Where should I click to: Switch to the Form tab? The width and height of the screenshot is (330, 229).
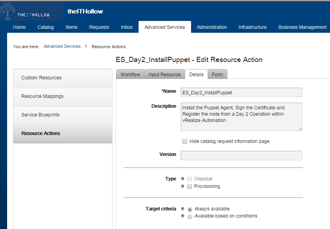pyautogui.click(x=217, y=75)
